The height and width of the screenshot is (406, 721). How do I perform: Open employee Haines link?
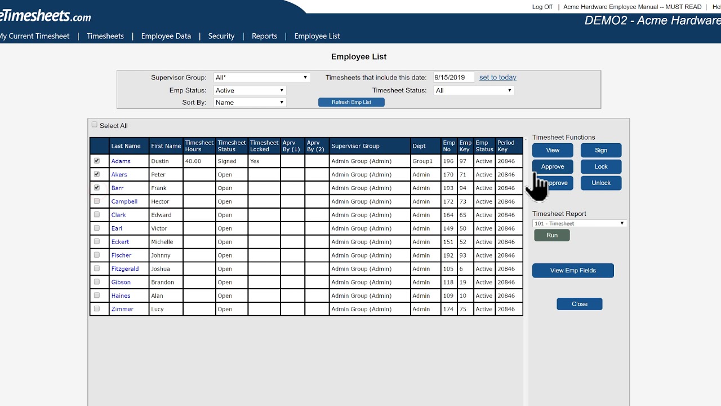[x=121, y=296]
